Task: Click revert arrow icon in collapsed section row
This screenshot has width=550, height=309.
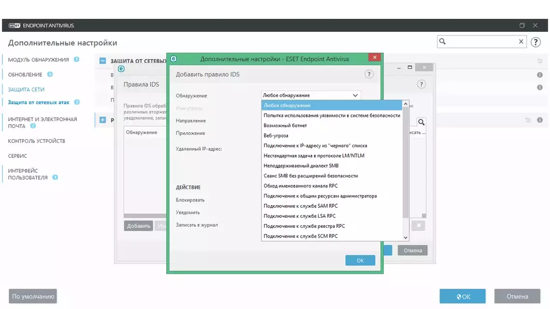Action: pos(528,120)
